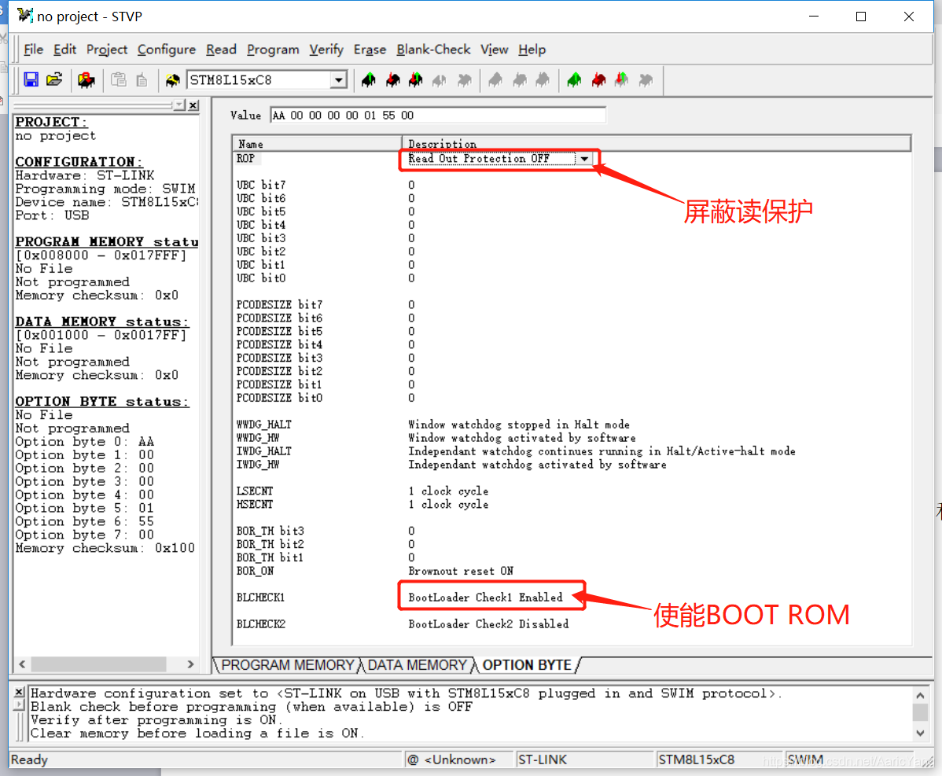Image resolution: width=942 pixels, height=776 pixels.
Task: Click the WWDG_HALT row name
Action: [x=263, y=425]
